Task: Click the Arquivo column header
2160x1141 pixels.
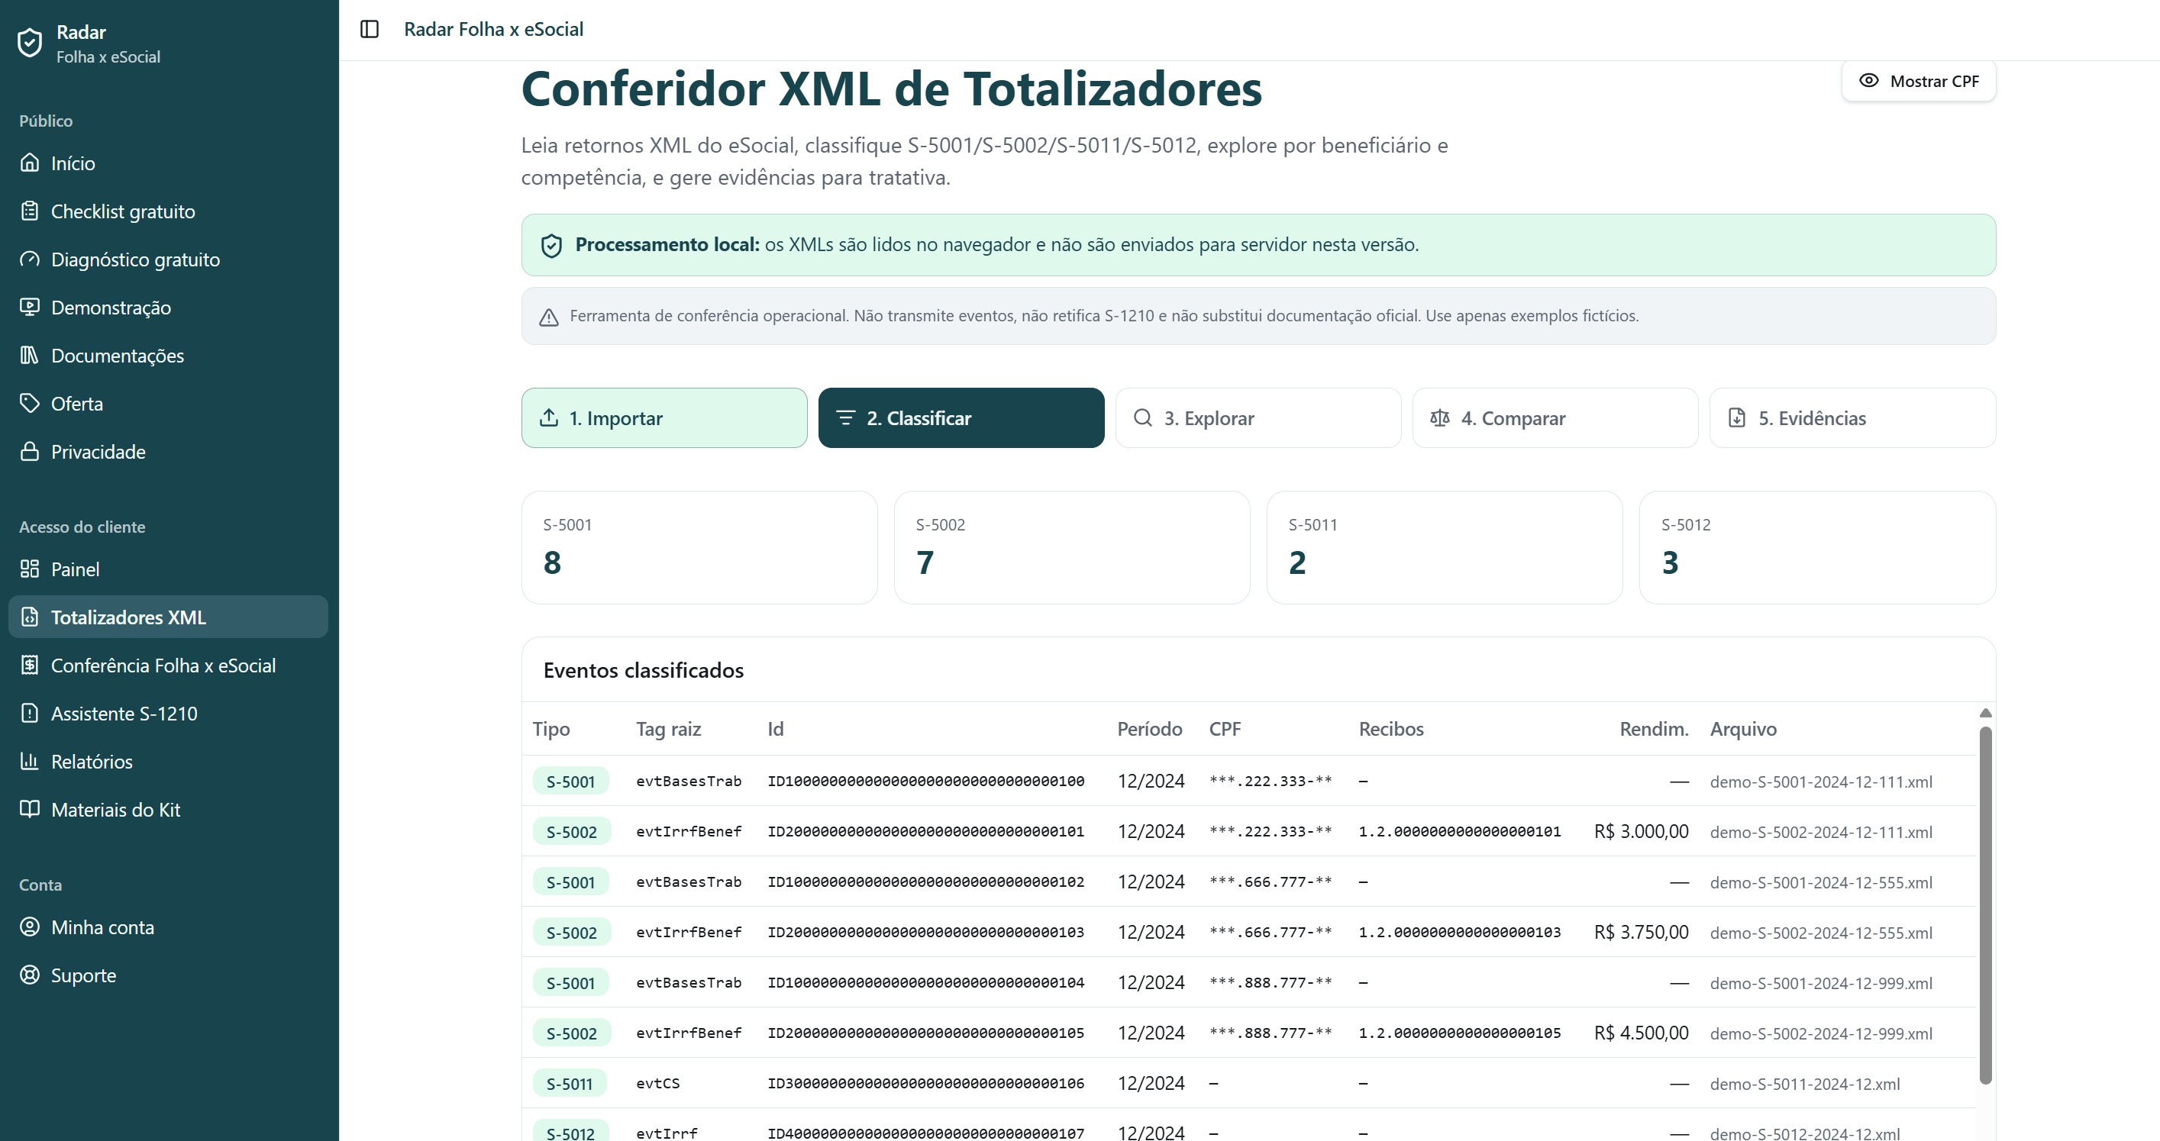Action: tap(1743, 729)
